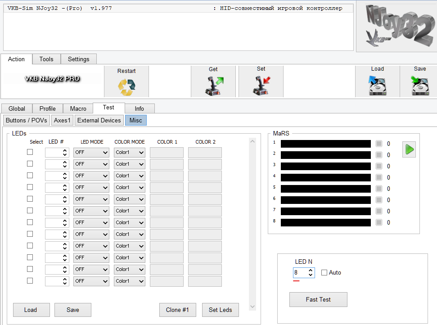
Task: Tick the fifth LED row Select checkbox
Action: click(x=30, y=199)
